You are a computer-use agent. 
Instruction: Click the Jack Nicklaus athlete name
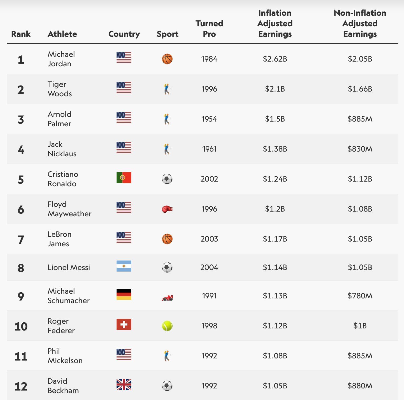(62, 149)
